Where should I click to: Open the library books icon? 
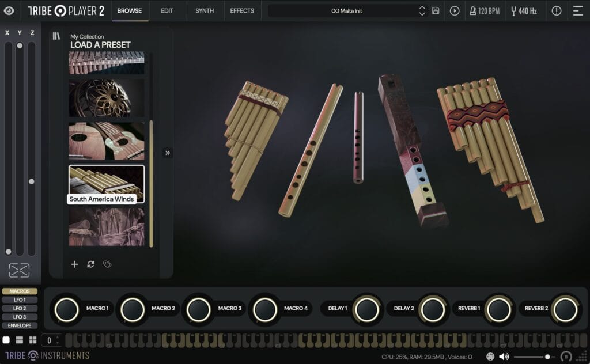coord(56,36)
